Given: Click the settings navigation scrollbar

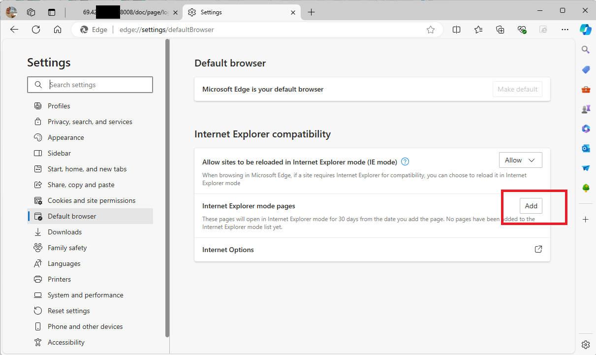Looking at the screenshot, I should (x=167, y=187).
